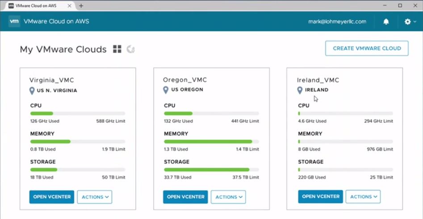Open the settings gear menu

click(408, 21)
